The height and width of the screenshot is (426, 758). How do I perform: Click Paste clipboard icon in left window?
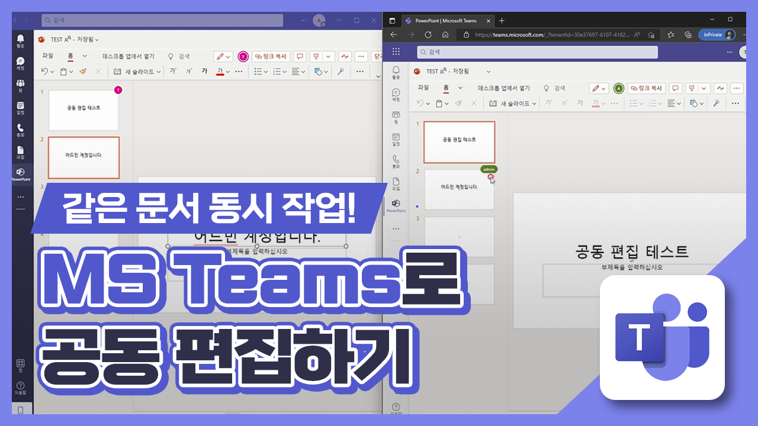click(x=63, y=71)
